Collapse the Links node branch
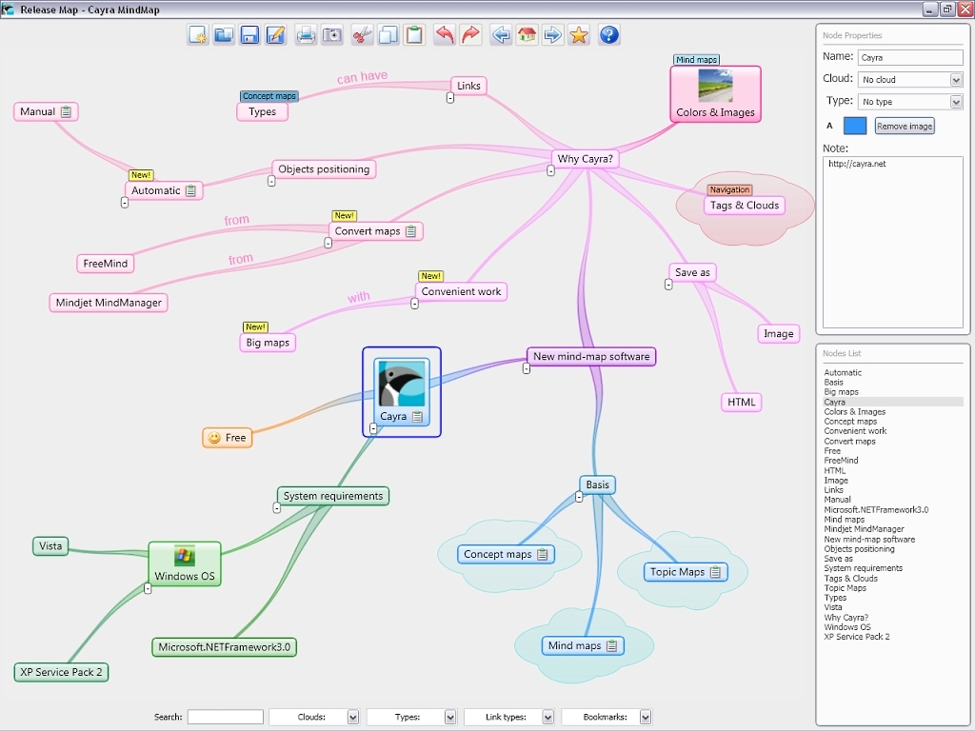 tap(450, 98)
